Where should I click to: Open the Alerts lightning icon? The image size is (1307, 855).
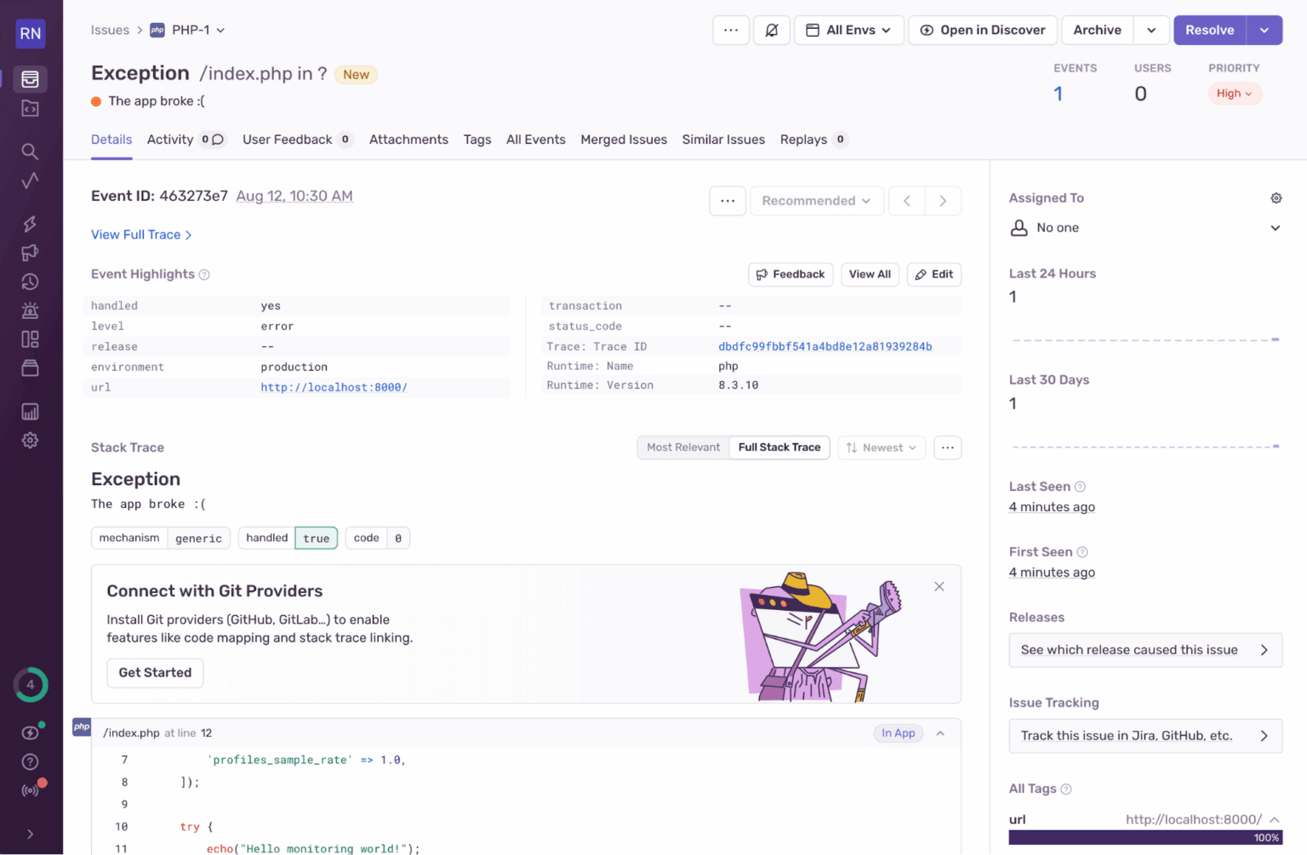31,224
